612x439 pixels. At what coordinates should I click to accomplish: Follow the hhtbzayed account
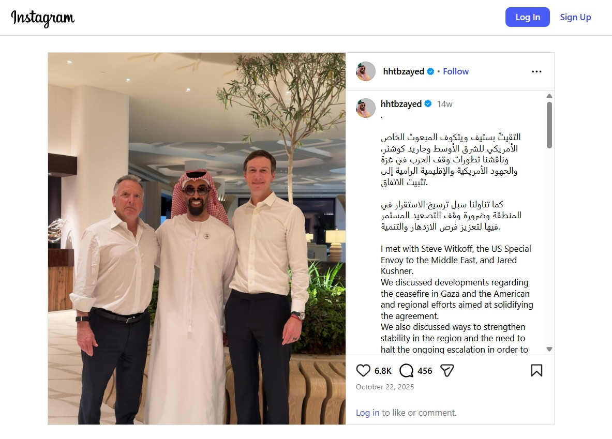[x=455, y=71]
